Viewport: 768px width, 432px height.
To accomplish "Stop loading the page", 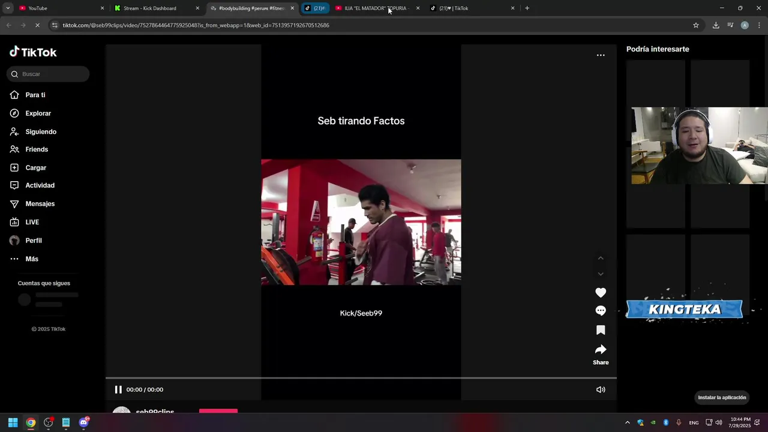I will [x=37, y=25].
